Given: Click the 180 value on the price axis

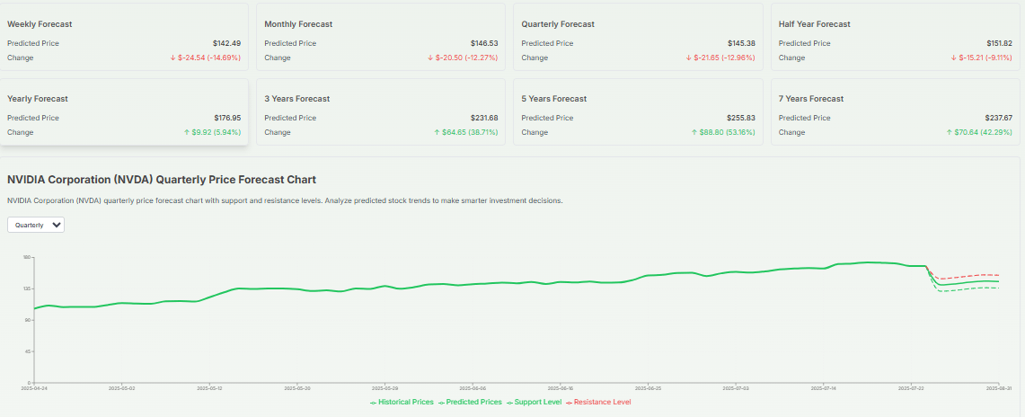Looking at the screenshot, I should click(x=28, y=258).
